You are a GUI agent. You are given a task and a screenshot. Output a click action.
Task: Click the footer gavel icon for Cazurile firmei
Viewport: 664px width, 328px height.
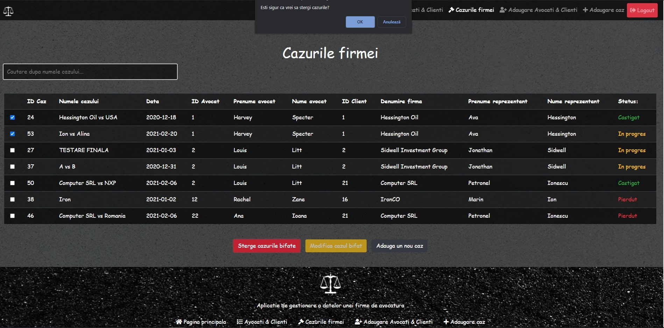point(301,322)
